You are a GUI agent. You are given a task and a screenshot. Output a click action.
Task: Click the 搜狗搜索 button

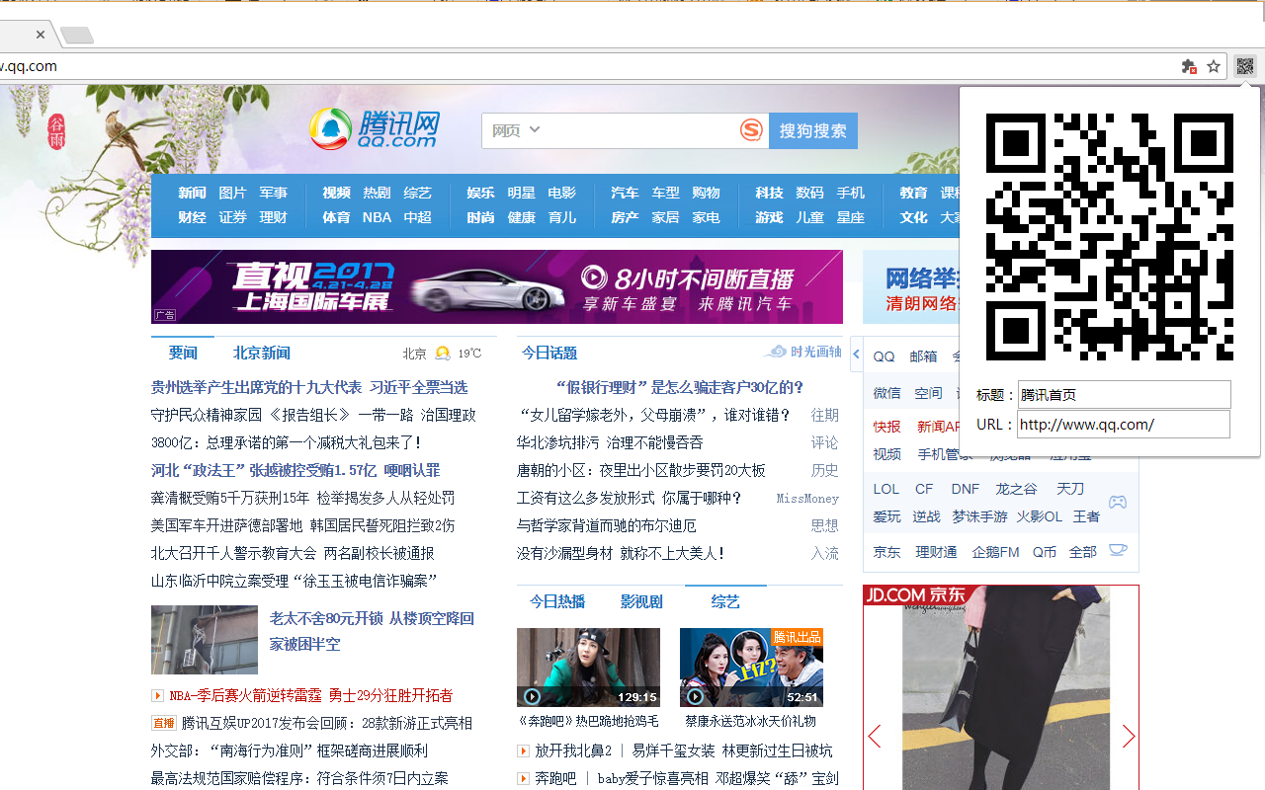813,130
